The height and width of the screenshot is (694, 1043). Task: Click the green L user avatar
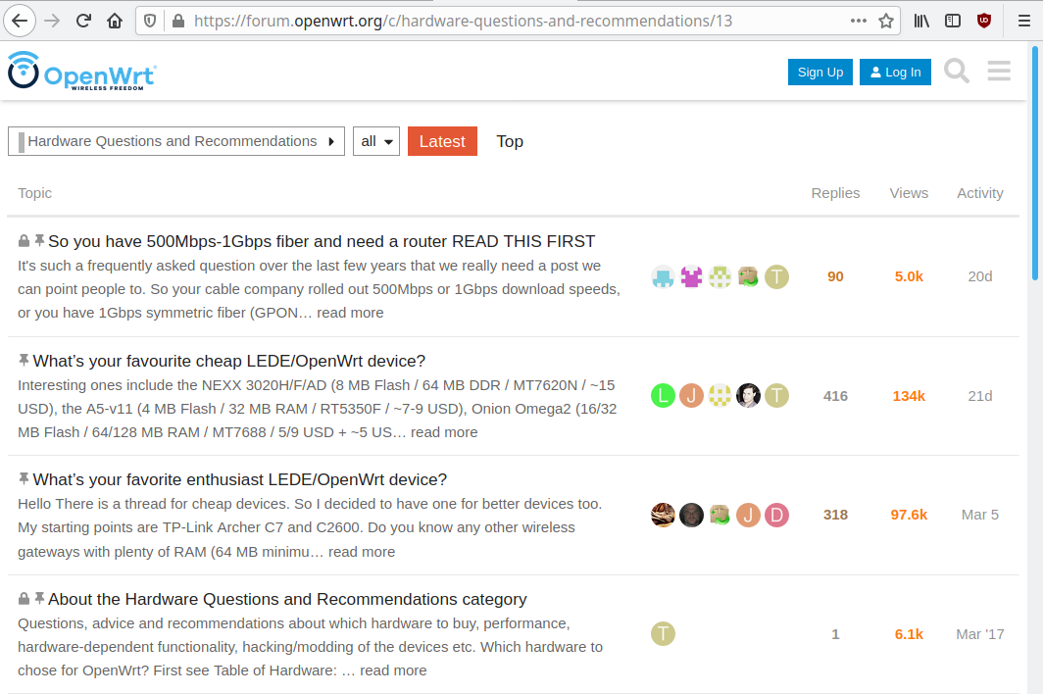pyautogui.click(x=664, y=396)
